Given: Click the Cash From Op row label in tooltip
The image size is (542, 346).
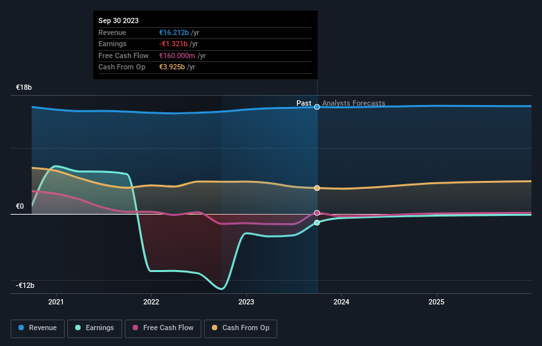Looking at the screenshot, I should pyautogui.click(x=121, y=67).
